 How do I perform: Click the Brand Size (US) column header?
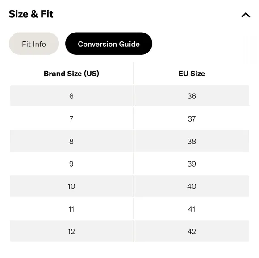[x=71, y=74]
